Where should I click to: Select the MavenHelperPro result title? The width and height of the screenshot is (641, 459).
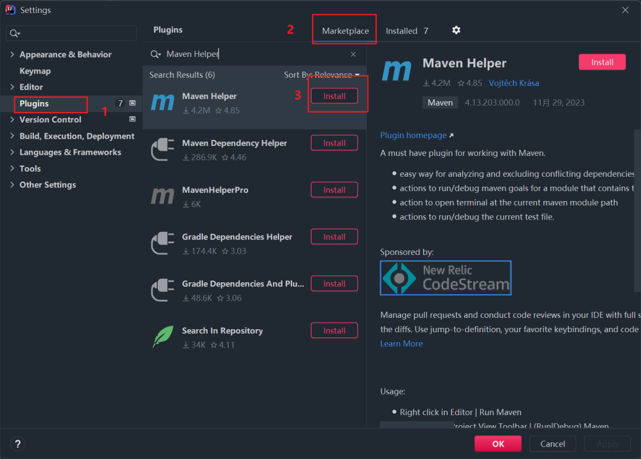(x=215, y=190)
